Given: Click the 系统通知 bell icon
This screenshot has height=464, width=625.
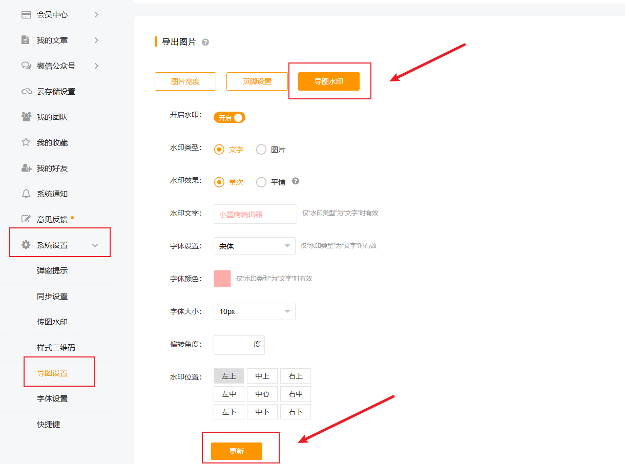Looking at the screenshot, I should point(26,194).
